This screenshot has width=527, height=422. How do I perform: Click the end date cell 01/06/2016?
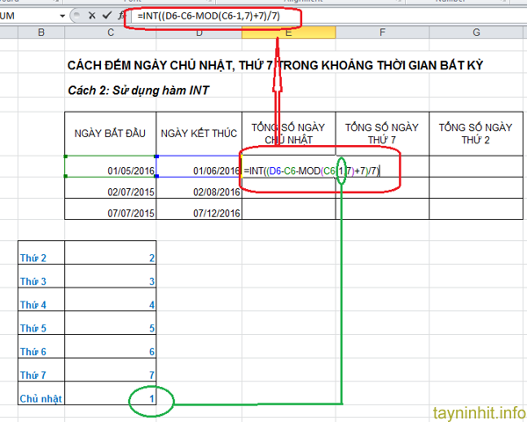pos(199,170)
